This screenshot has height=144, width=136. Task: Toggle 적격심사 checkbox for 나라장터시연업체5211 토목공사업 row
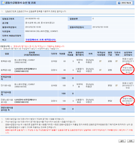(x=100, y=70)
